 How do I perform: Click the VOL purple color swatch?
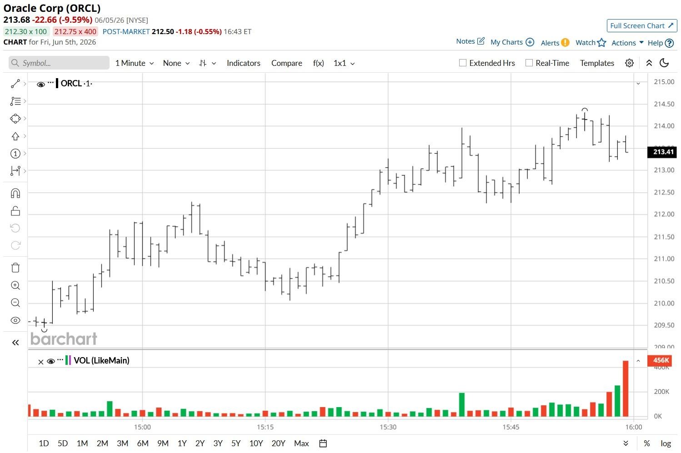pos(70,360)
